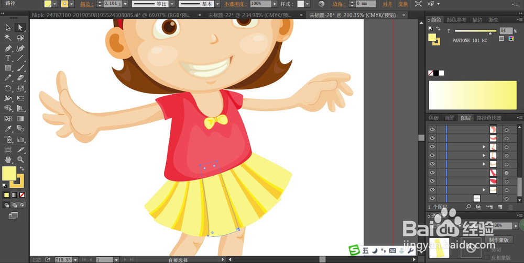Select Draw Inside mode in toolbox
524x263 pixels.
pos(22,205)
